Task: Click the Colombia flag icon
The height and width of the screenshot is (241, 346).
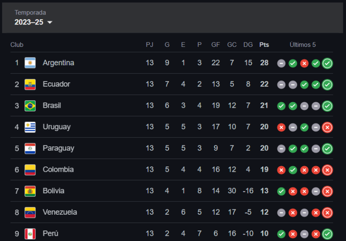Action: [x=30, y=170]
